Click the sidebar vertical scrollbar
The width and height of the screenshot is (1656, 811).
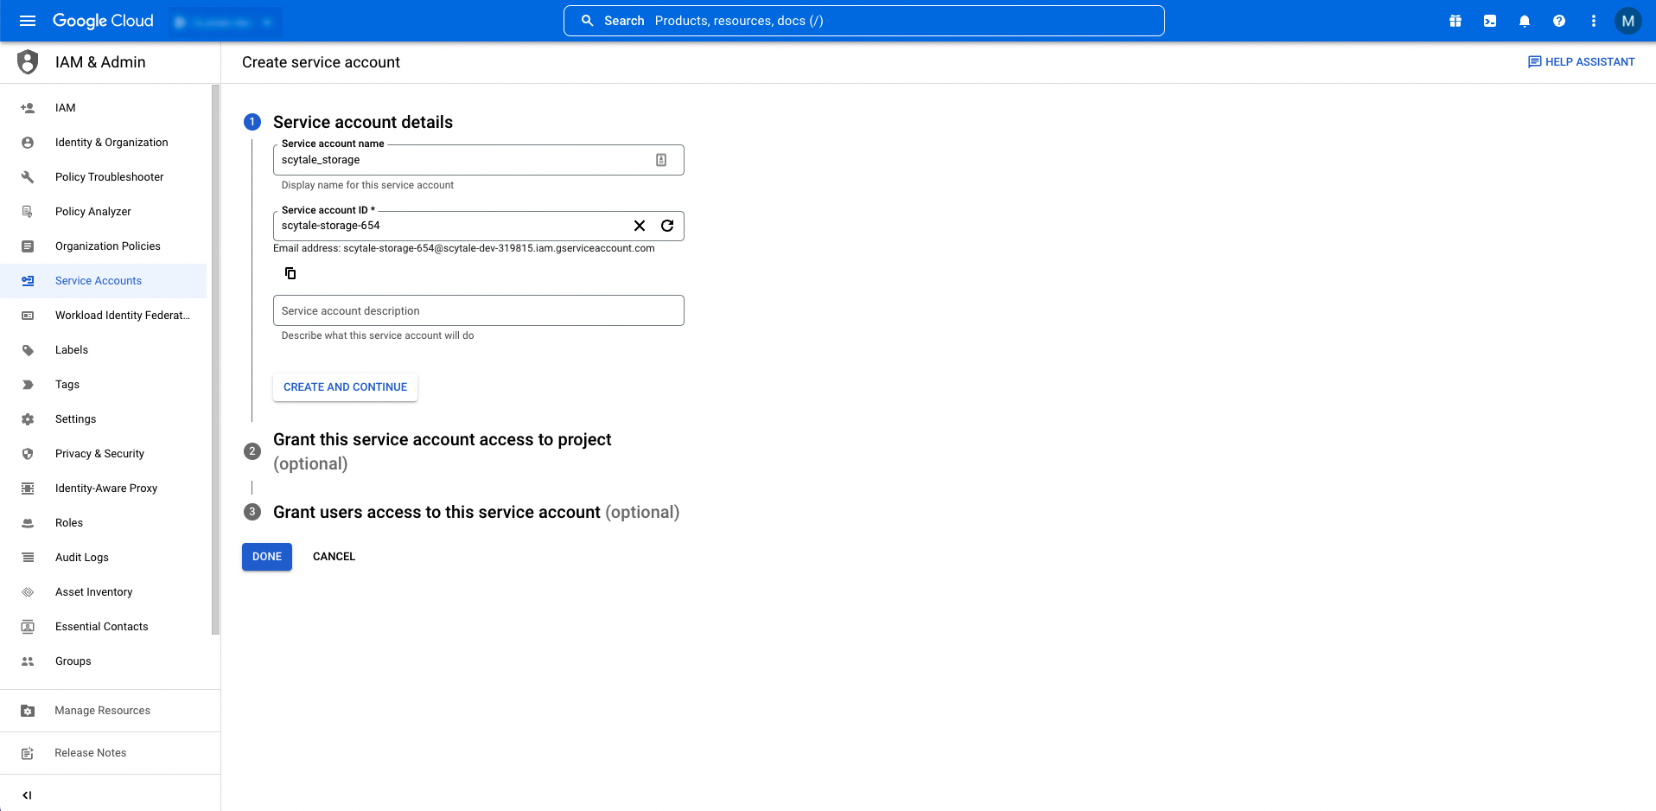pos(215,359)
